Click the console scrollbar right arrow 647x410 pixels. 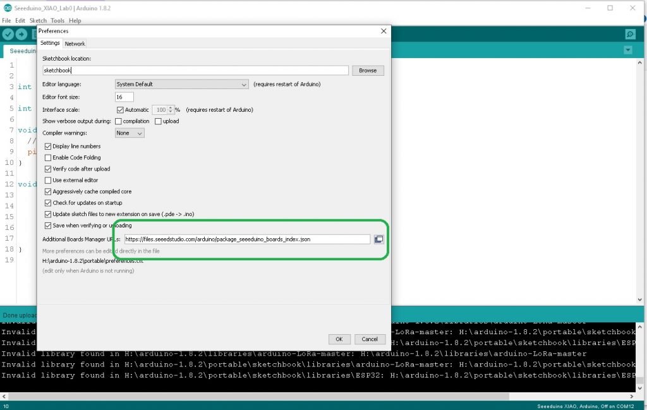click(631, 396)
